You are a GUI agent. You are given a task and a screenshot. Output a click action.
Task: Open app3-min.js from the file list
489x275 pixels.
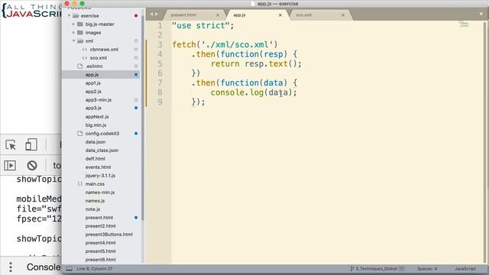(x=99, y=100)
